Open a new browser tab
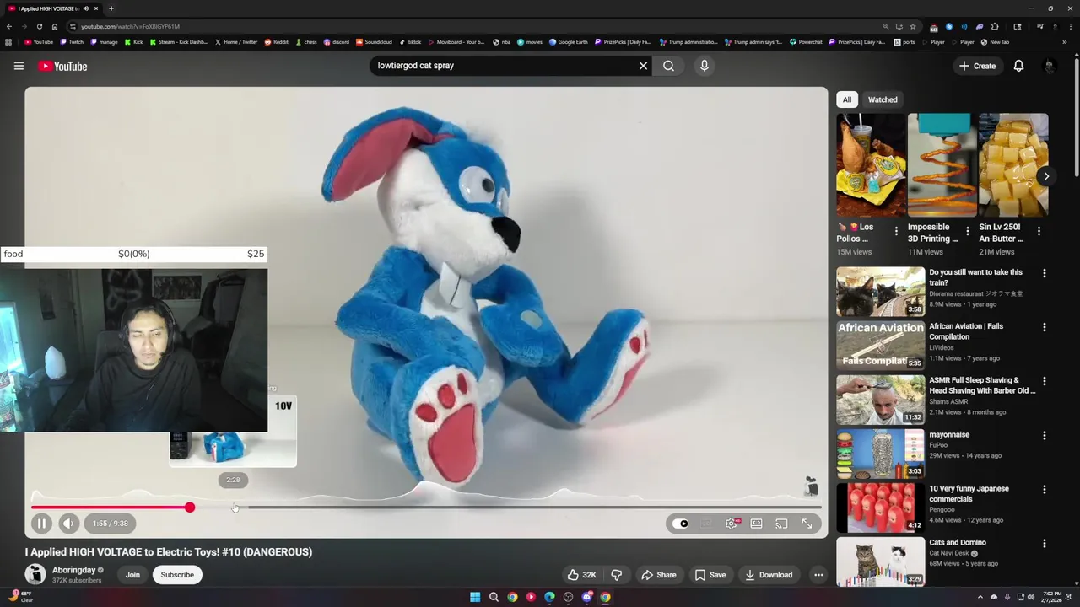Image resolution: width=1080 pixels, height=607 pixels. pos(111,8)
